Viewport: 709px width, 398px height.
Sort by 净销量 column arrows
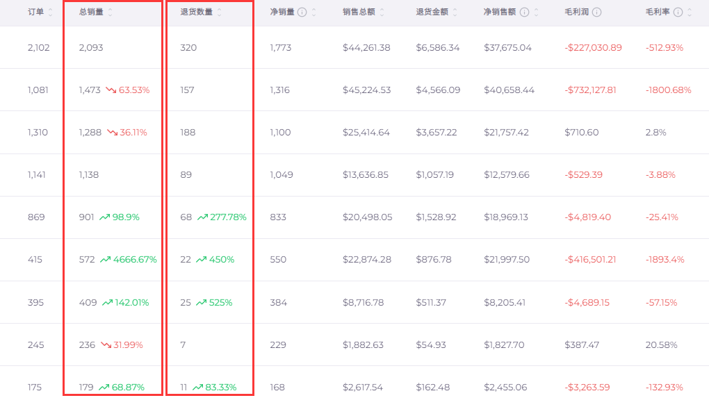[x=313, y=13]
